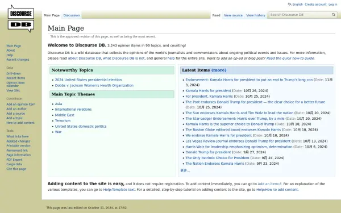Image resolution: width=341 pixels, height=213 pixels.
Task: Click Add a topic link
Action: pos(14,118)
